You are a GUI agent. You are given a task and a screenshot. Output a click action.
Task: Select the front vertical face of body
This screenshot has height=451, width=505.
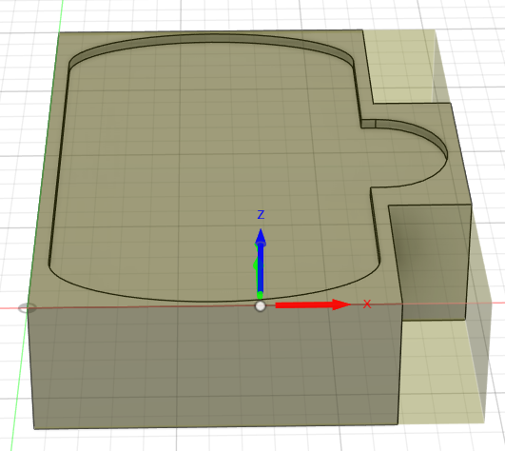pyautogui.click(x=216, y=367)
